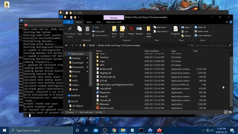Click the Type here to search box
The image size is (238, 134).
(x=41, y=130)
